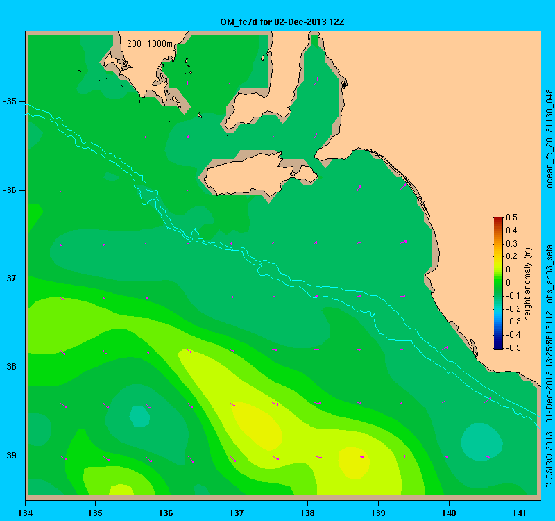555x521 pixels.
Task: Click the '0' value on the colorbar
Action: pos(509,283)
